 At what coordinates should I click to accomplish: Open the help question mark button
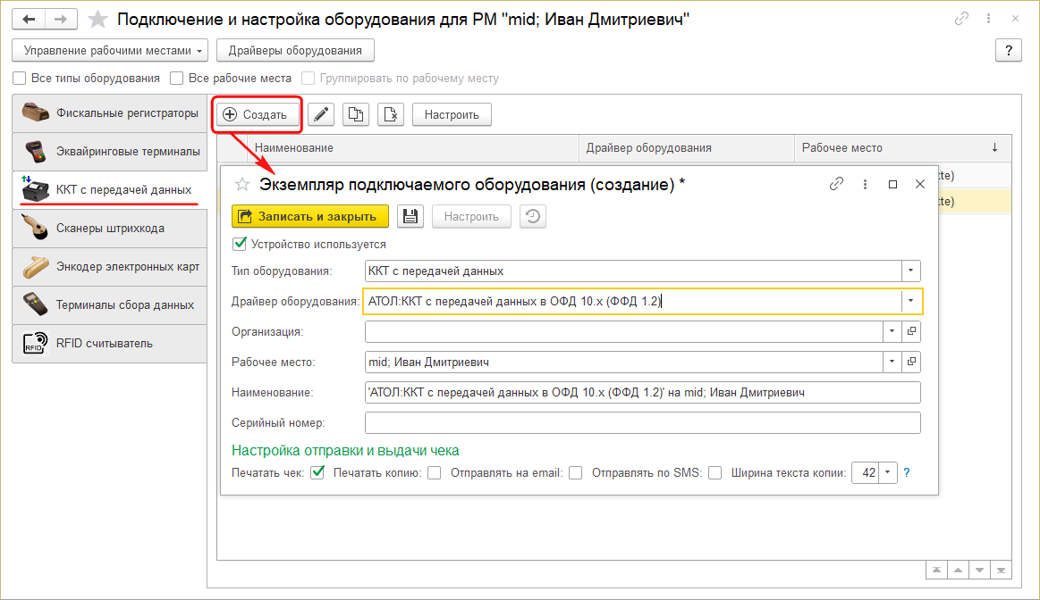click(1008, 51)
